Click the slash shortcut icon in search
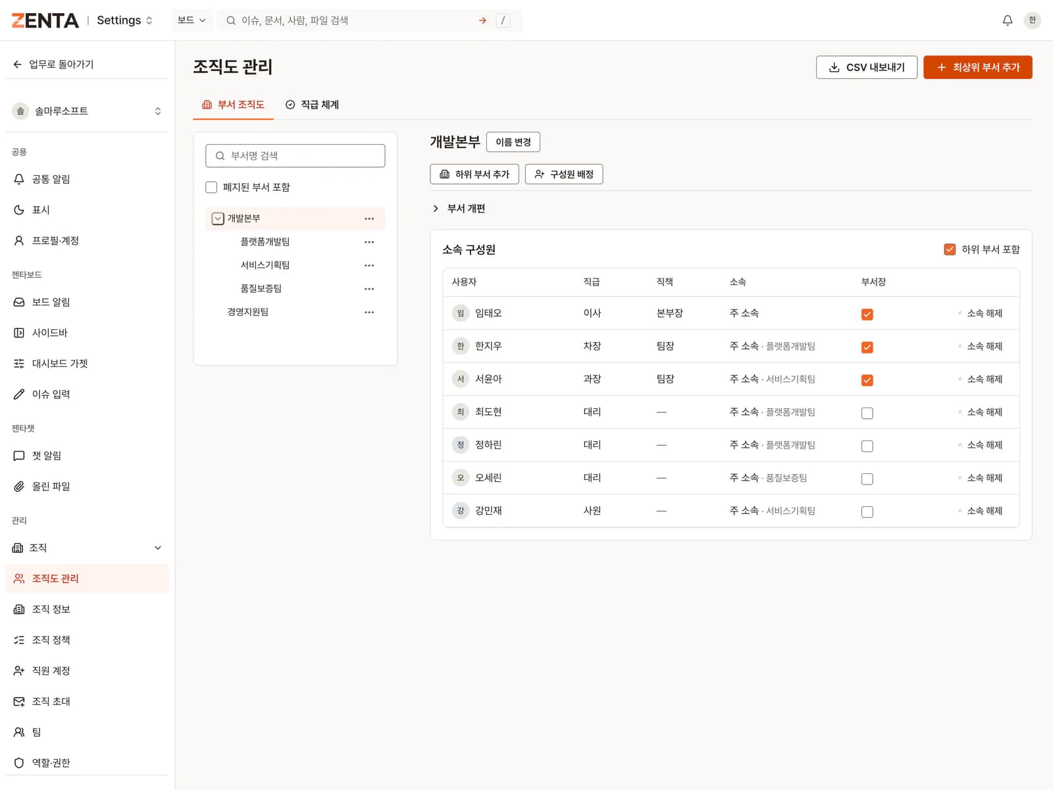 [503, 20]
